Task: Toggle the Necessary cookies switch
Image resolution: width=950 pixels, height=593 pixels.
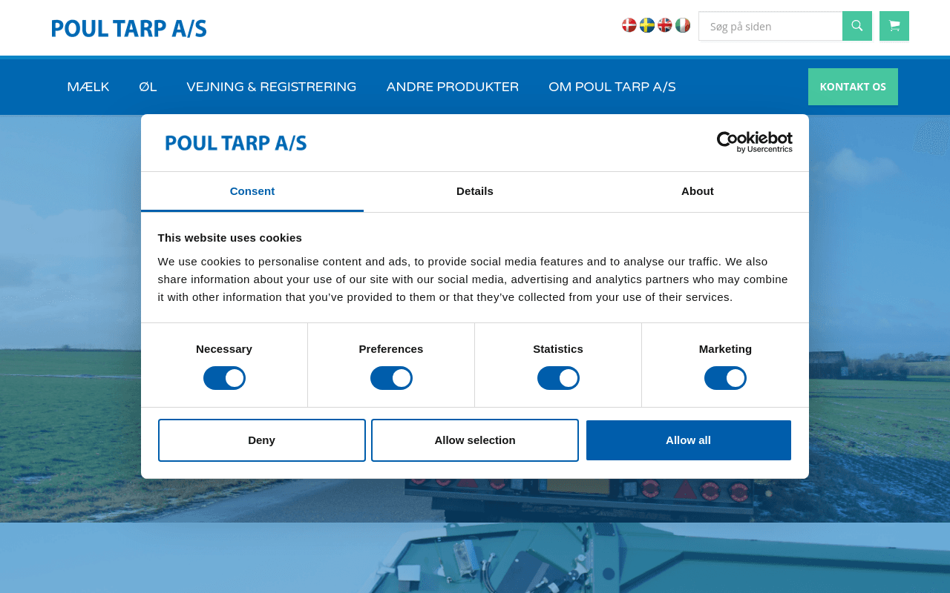Action: 224,378
